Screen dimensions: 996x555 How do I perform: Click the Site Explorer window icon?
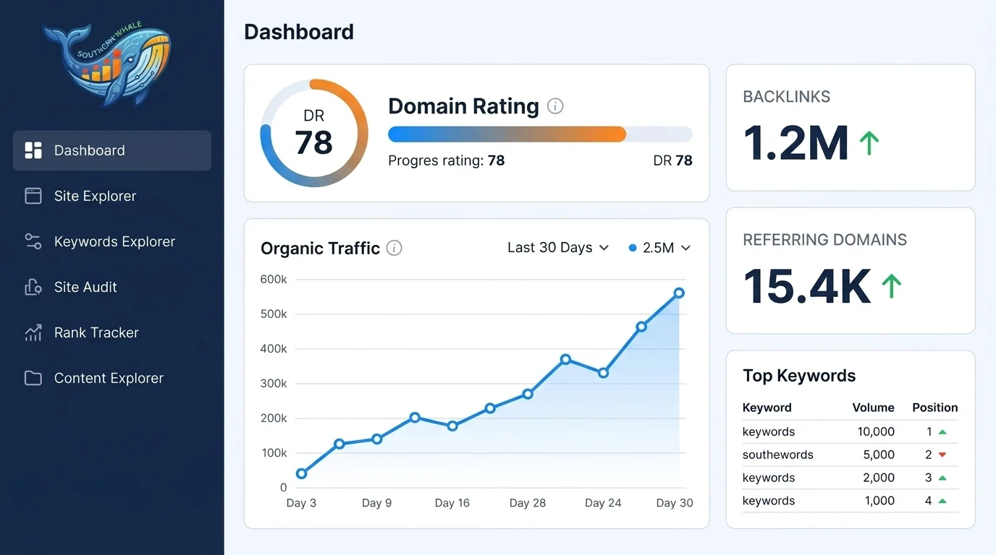[33, 196]
